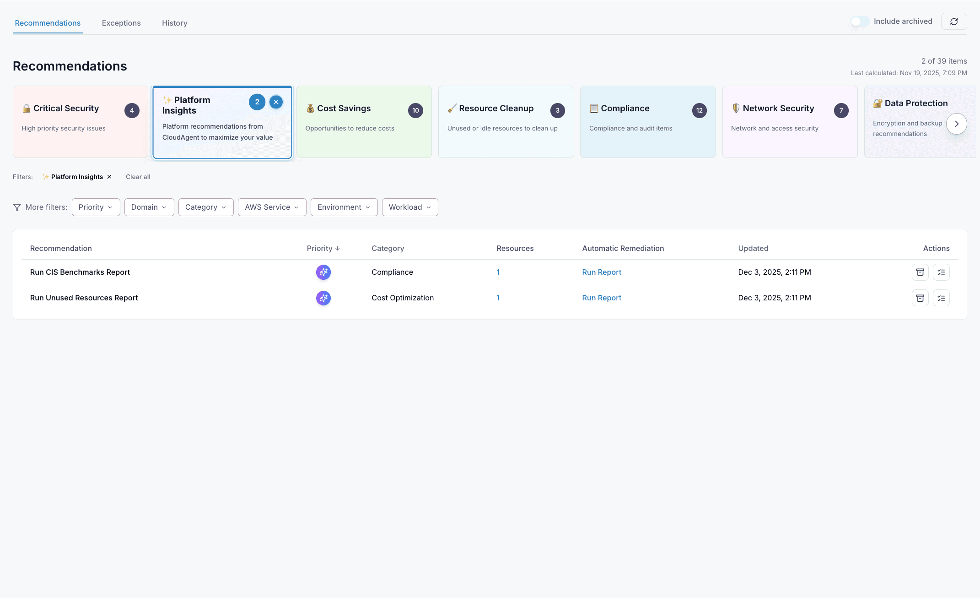Refresh the recommendations list
Screen dimensions: 980x598
pyautogui.click(x=954, y=21)
